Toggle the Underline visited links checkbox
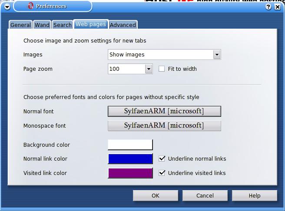 [x=162, y=173]
